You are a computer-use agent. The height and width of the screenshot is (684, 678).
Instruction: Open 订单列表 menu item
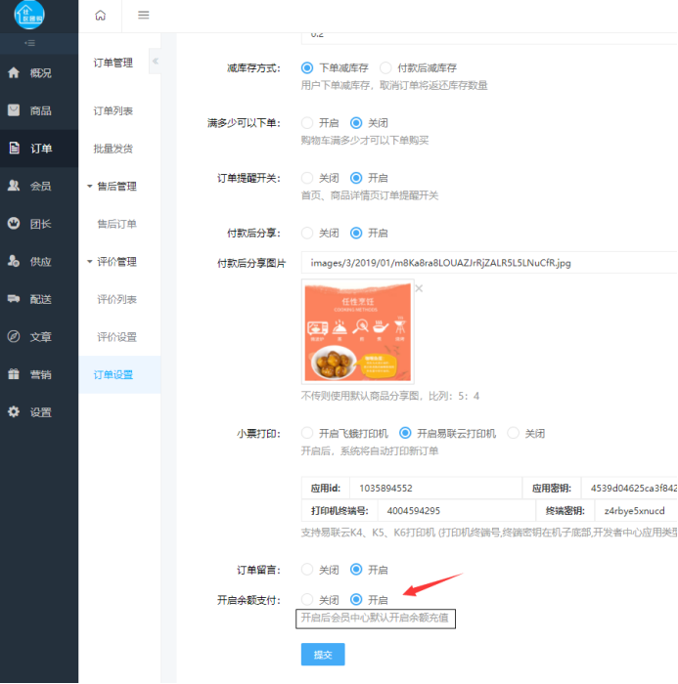coord(113,111)
